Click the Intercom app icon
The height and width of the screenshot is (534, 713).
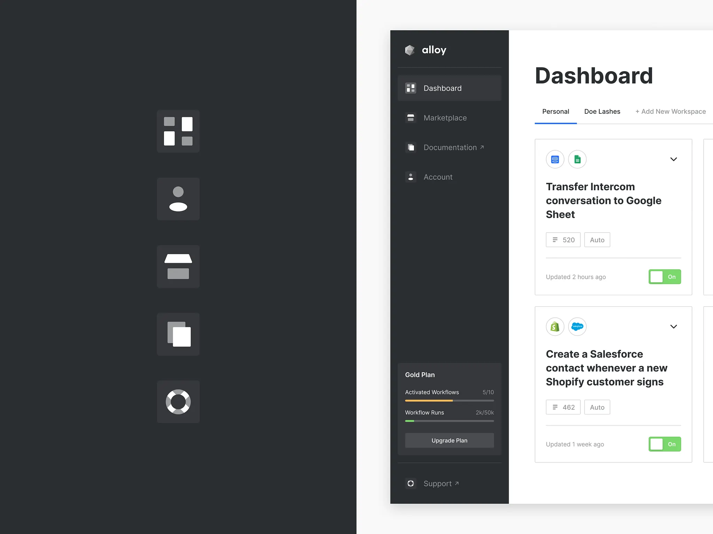click(x=555, y=159)
